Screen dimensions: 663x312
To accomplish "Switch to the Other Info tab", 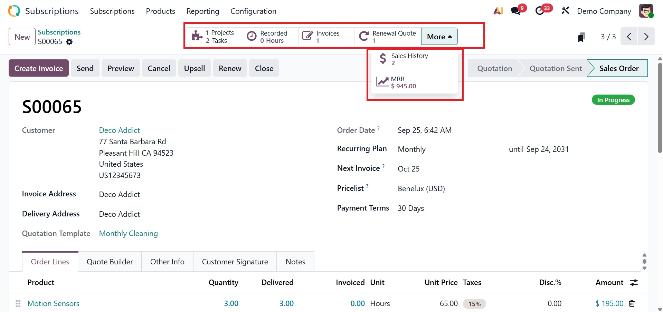I will click(x=167, y=262).
